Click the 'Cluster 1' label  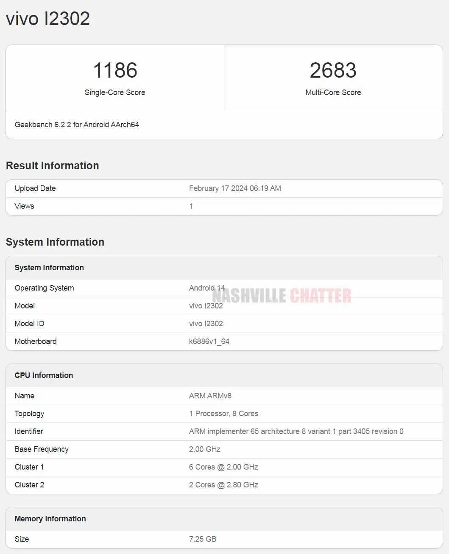click(x=29, y=467)
